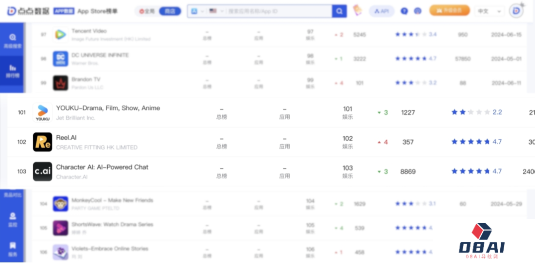Viewport: 535px width, 264px height.
Task: Open the Reel.AI app title
Action: pyautogui.click(x=66, y=138)
